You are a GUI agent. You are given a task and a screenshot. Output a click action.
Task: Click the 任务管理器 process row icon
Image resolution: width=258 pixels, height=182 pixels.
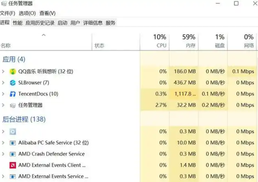[13, 105]
